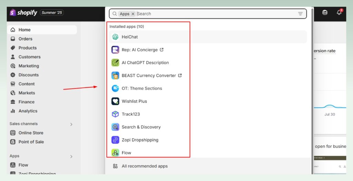Click the Point of Sale bag icon

point(13,142)
